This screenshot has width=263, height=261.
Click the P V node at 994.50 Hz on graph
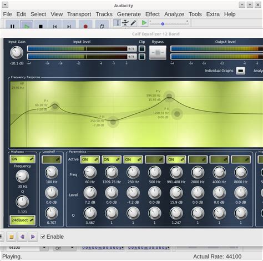[x=169, y=96]
